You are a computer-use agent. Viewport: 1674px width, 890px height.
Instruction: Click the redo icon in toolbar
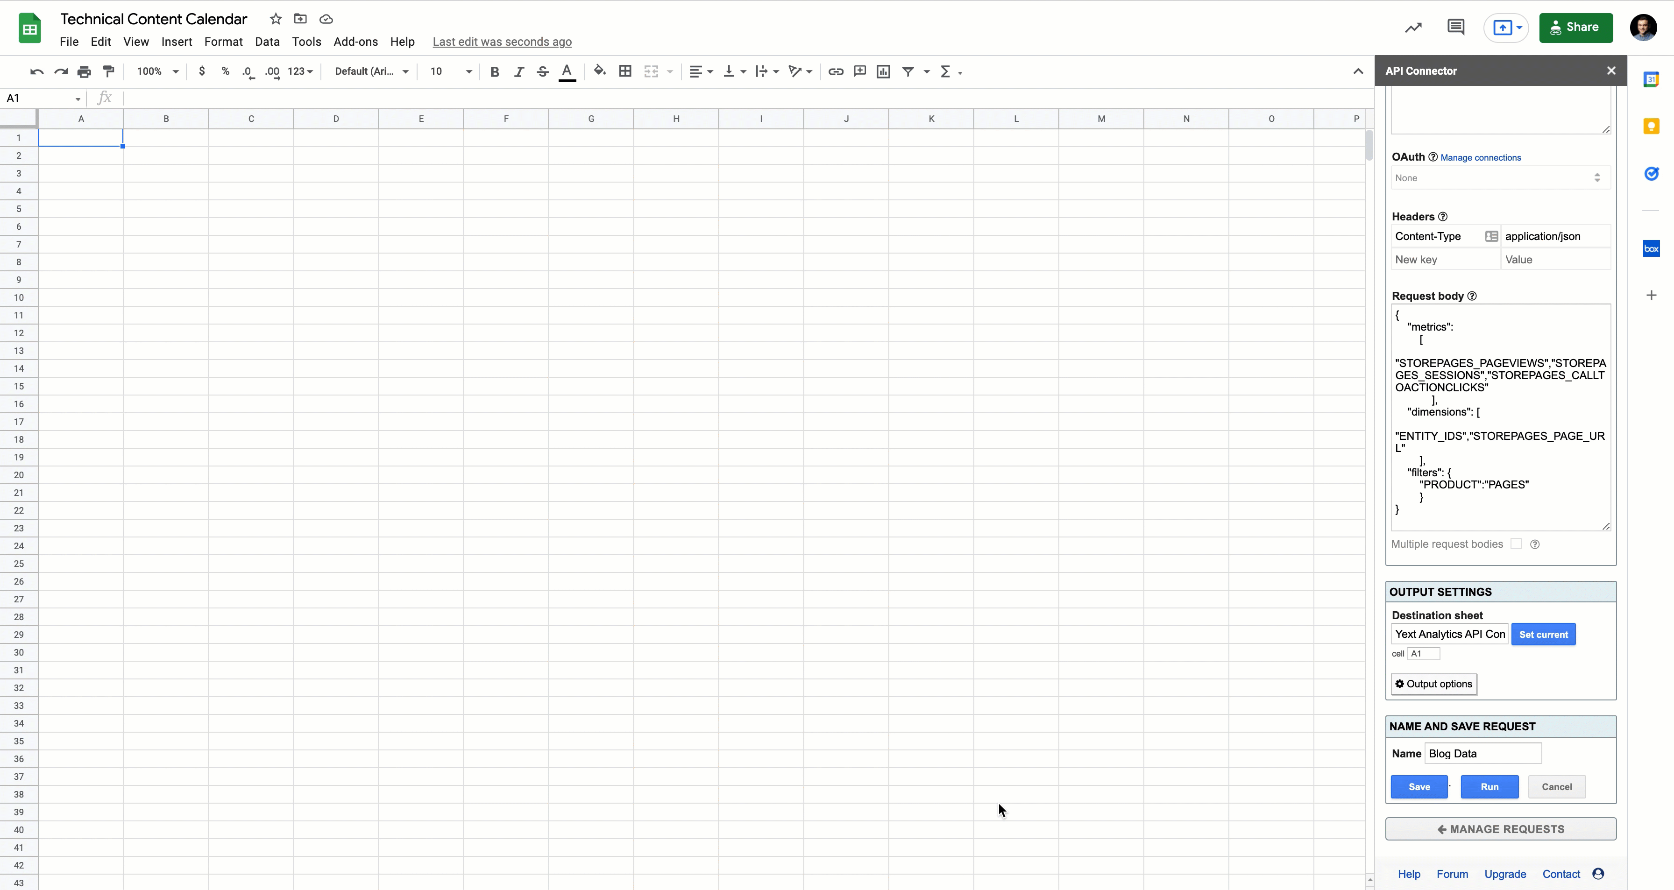(61, 71)
